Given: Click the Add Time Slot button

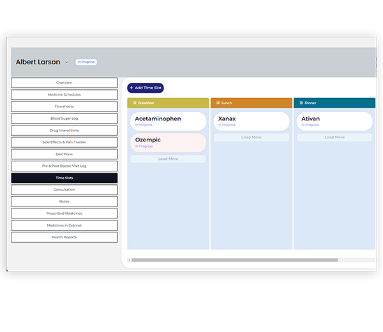Looking at the screenshot, I should coord(146,88).
